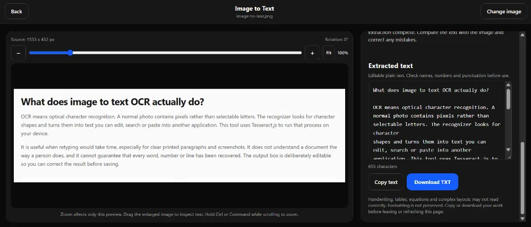This screenshot has width=531, height=227.
Task: Click the text box scroll-down arrow
Action: click(x=508, y=149)
